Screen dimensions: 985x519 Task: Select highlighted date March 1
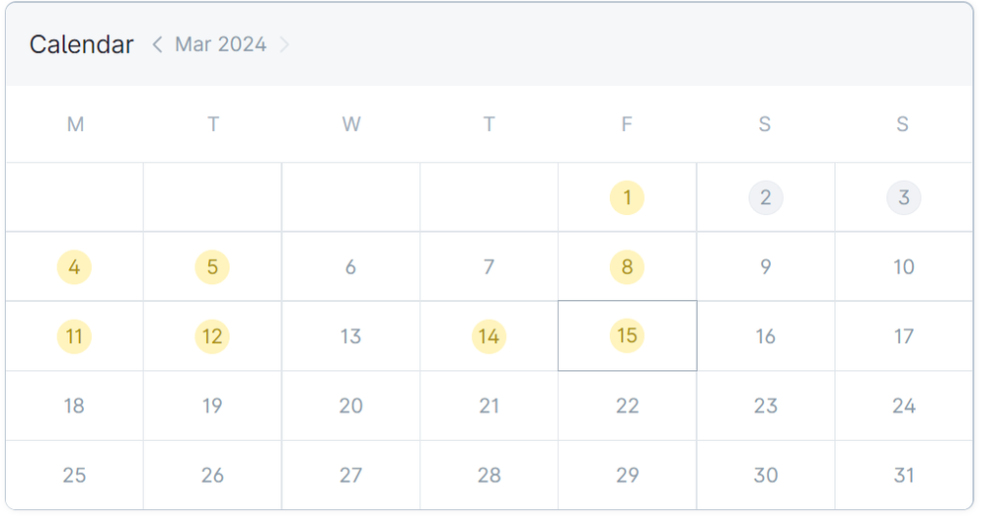(627, 198)
